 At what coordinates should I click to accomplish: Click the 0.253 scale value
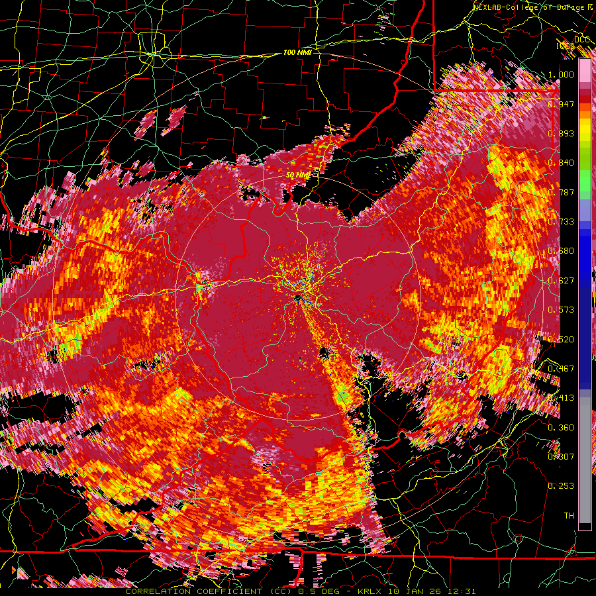(561, 486)
